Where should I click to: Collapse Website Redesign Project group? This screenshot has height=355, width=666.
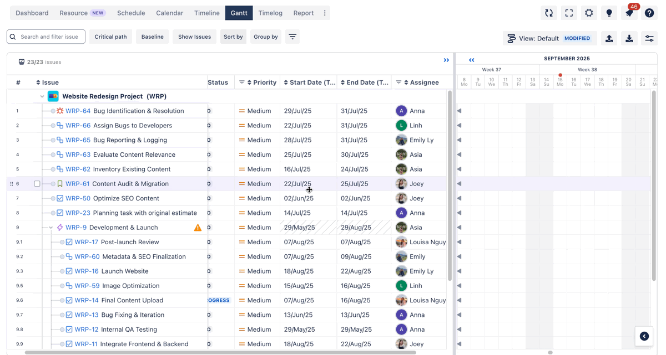click(42, 96)
